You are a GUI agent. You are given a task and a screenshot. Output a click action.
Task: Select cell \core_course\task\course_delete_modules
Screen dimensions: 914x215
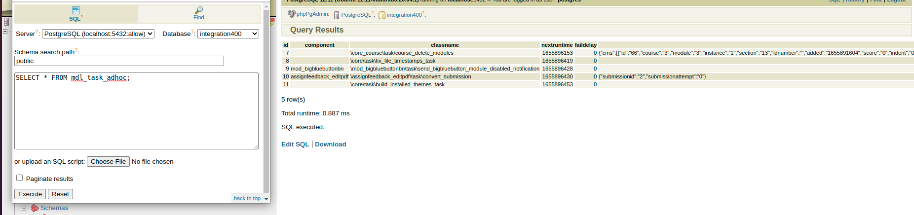445,53
